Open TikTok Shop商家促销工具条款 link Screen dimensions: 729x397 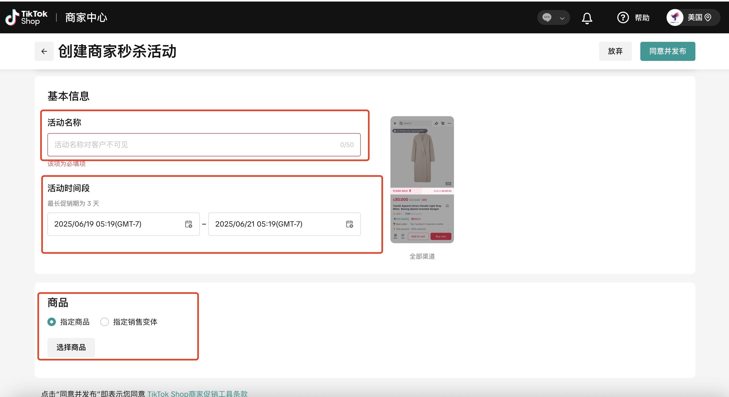tap(197, 393)
